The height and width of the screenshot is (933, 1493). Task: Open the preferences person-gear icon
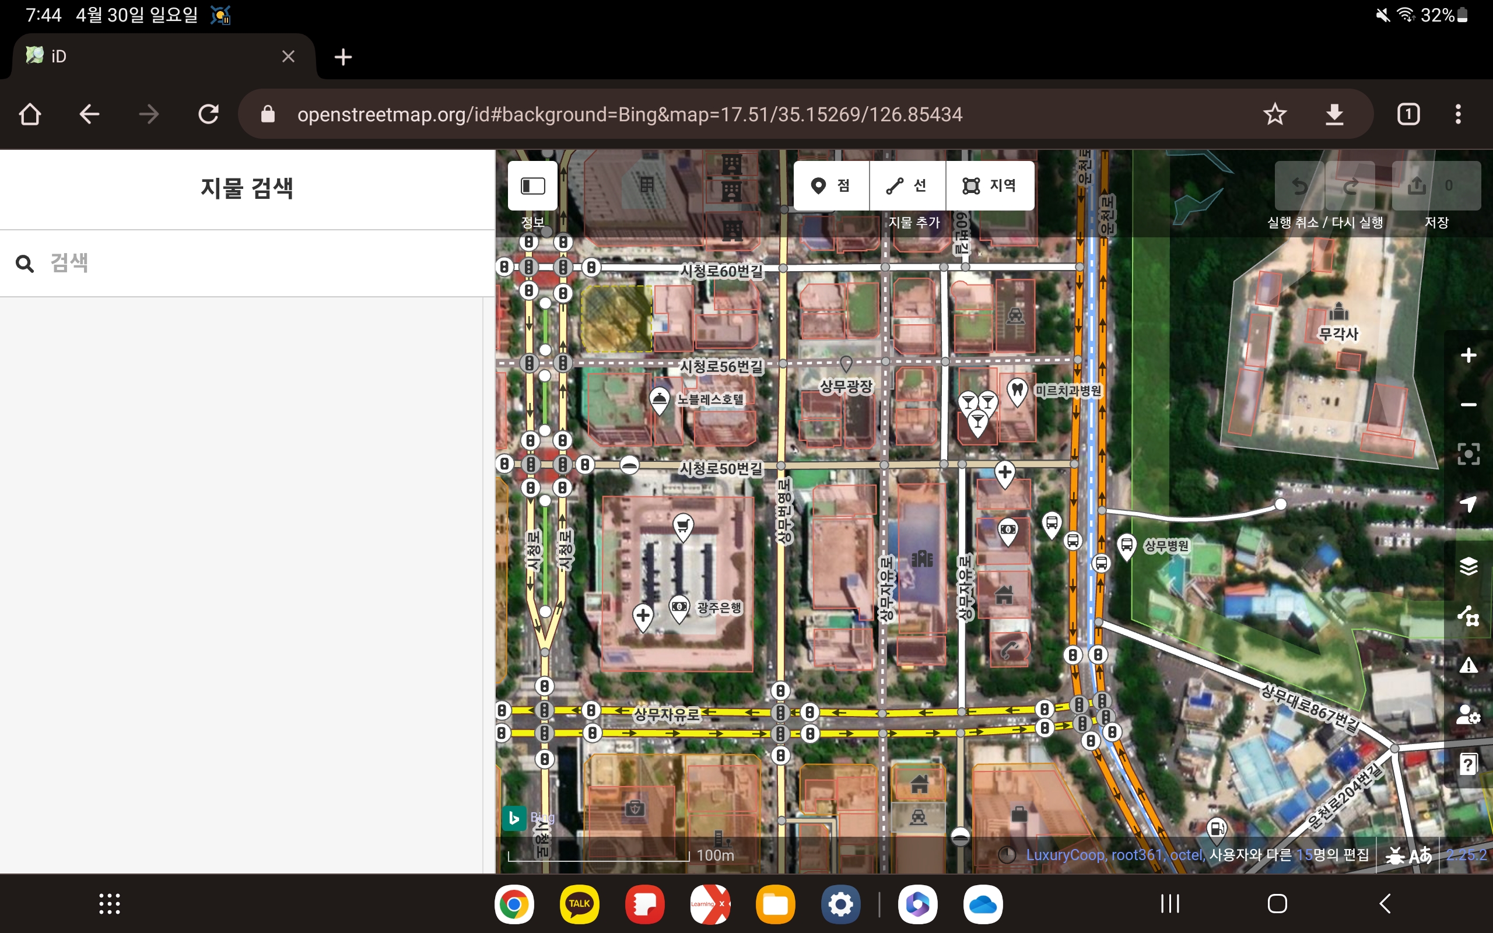(1469, 714)
